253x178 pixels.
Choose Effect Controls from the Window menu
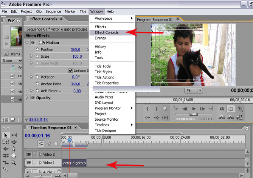pos(106,32)
